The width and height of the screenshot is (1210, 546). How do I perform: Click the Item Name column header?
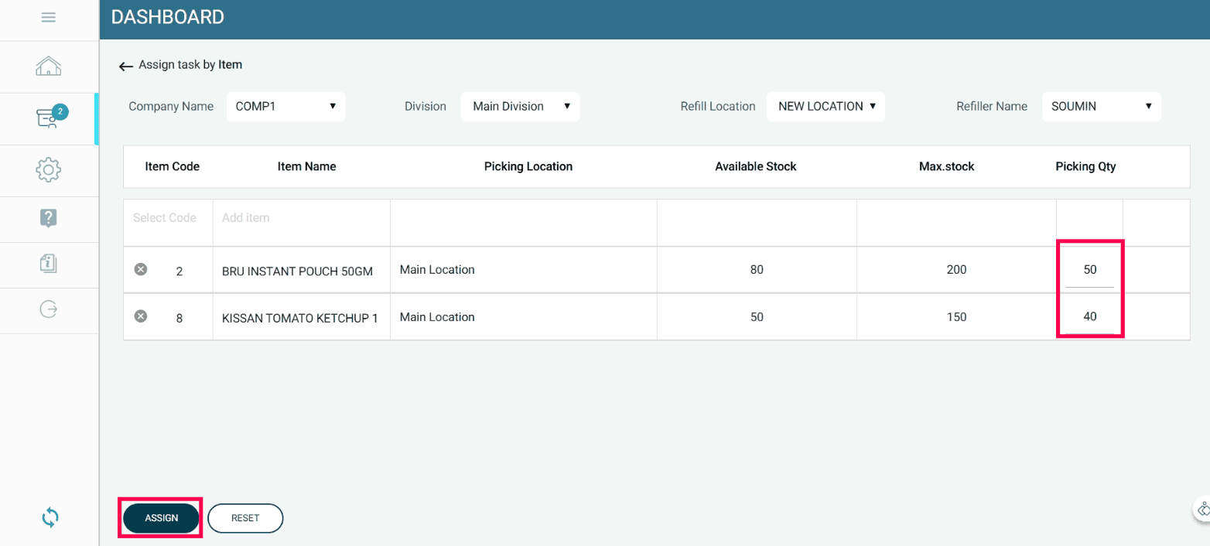(x=307, y=166)
